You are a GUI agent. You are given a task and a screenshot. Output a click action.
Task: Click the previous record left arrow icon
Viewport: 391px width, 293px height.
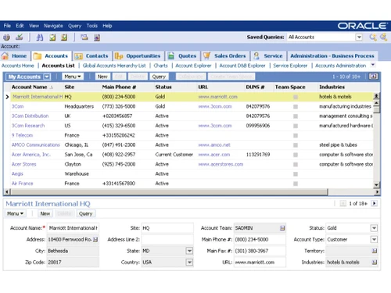point(343,203)
